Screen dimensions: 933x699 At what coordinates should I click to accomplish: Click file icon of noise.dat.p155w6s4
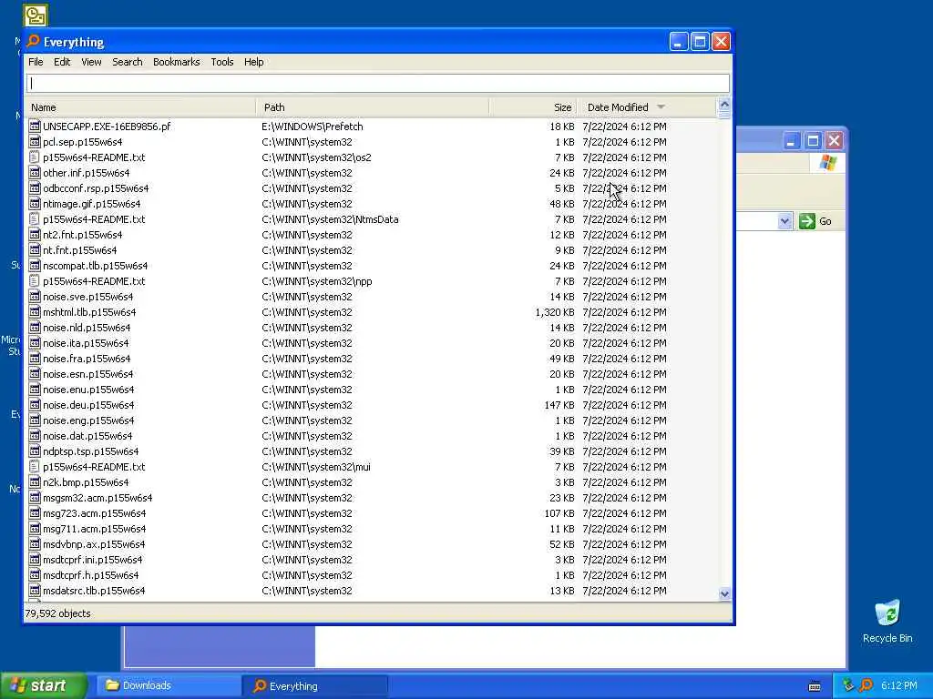35,435
